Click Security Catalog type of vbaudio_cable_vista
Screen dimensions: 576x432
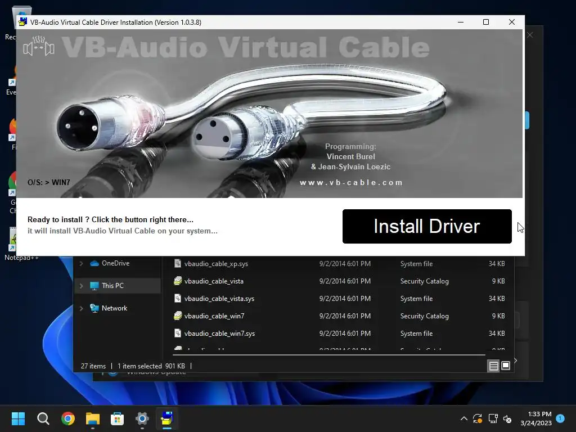tap(424, 281)
